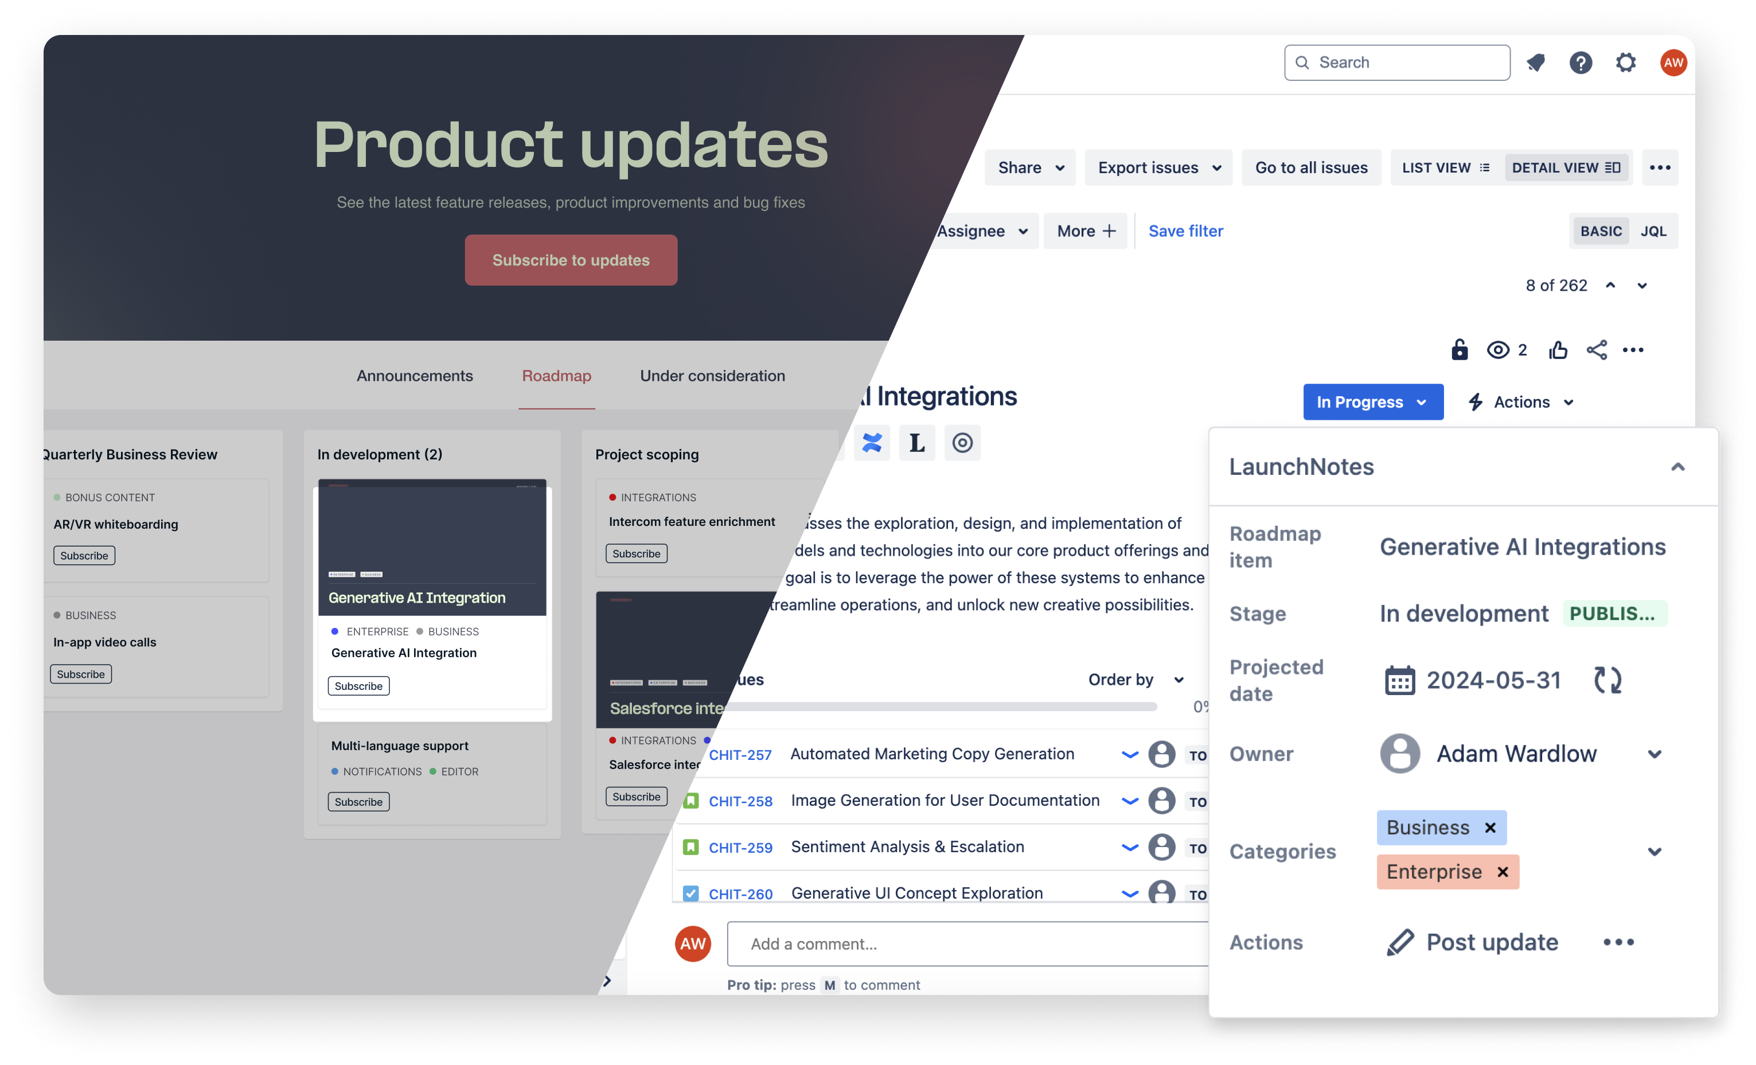This screenshot has height=1065, width=1756.
Task: Click the unlocked padlock restriction icon
Action: (x=1460, y=349)
